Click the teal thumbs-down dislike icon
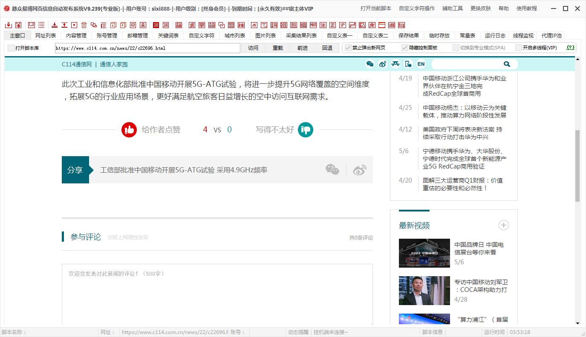Viewport: 586px width, 337px height. [306, 129]
